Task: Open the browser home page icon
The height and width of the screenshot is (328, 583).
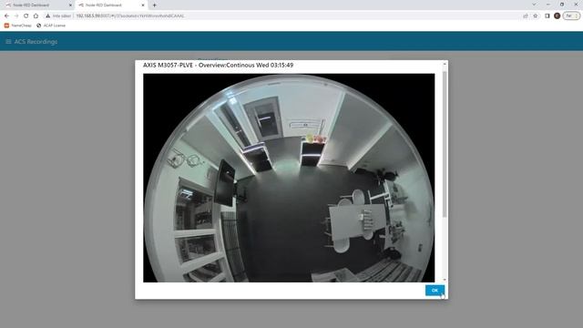Action: (x=36, y=16)
